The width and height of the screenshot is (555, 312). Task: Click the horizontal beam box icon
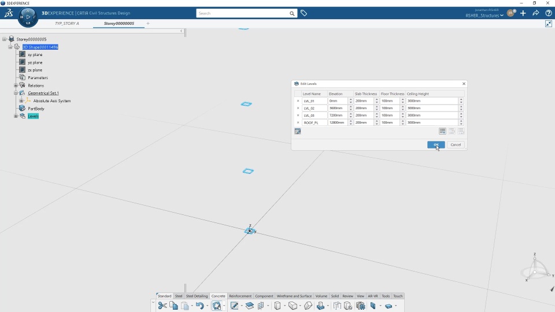[x=293, y=306]
